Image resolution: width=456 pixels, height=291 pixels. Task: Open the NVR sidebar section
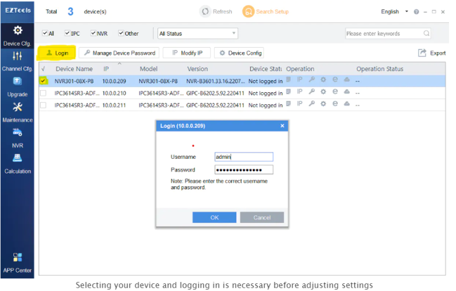(17, 137)
